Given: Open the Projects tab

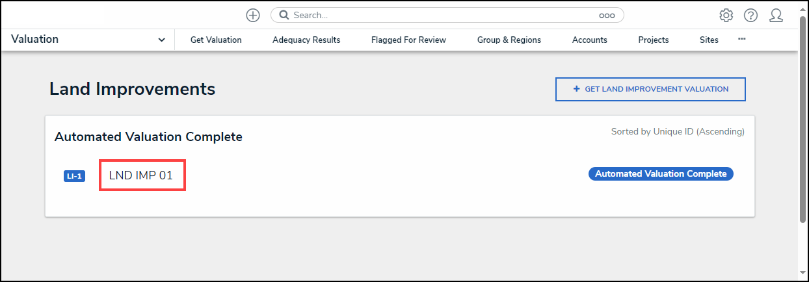Looking at the screenshot, I should click(x=654, y=40).
